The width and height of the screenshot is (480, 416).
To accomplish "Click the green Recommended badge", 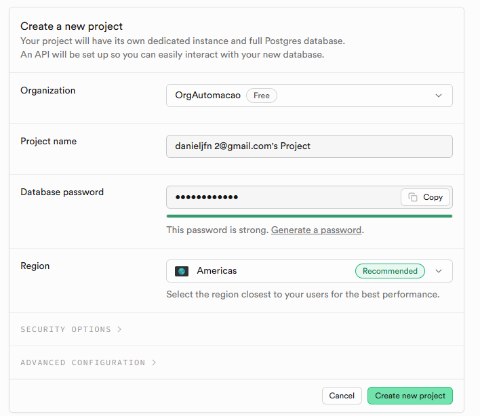I will coord(390,271).
